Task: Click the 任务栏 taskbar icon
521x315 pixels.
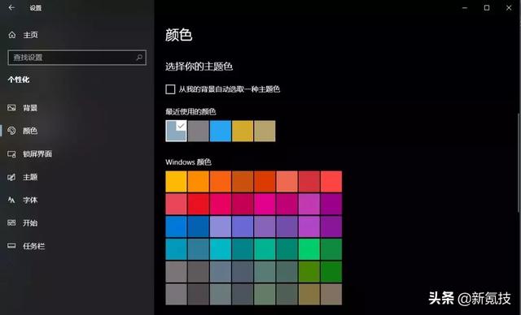Action: coord(11,246)
